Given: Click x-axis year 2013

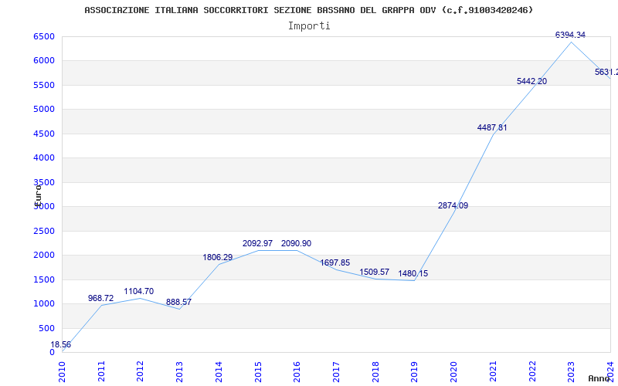Looking at the screenshot, I should click(x=179, y=371).
